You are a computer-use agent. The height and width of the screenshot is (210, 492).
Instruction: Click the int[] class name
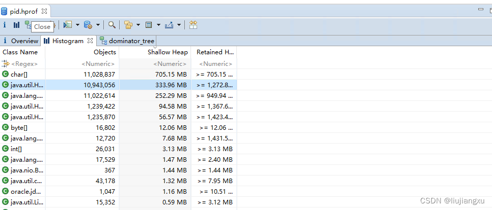pos(16,149)
